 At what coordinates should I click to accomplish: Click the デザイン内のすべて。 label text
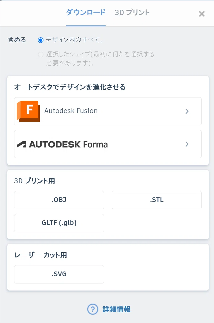(74, 40)
